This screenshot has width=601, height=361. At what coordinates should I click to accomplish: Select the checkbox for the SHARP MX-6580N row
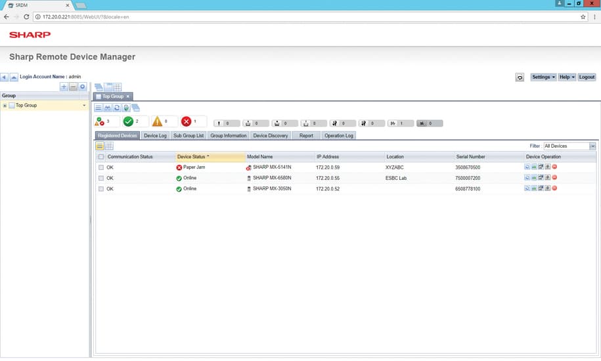click(x=100, y=178)
